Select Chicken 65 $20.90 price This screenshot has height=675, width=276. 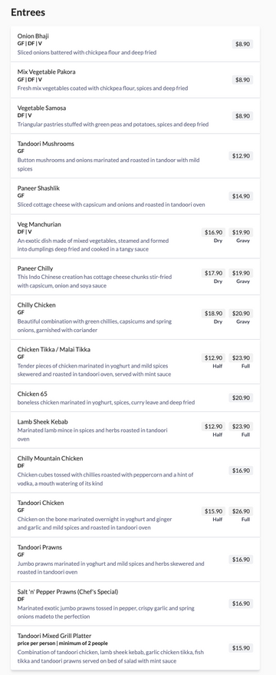tap(241, 397)
